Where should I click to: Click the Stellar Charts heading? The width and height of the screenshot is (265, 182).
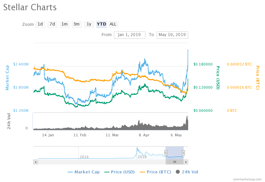tap(30, 7)
